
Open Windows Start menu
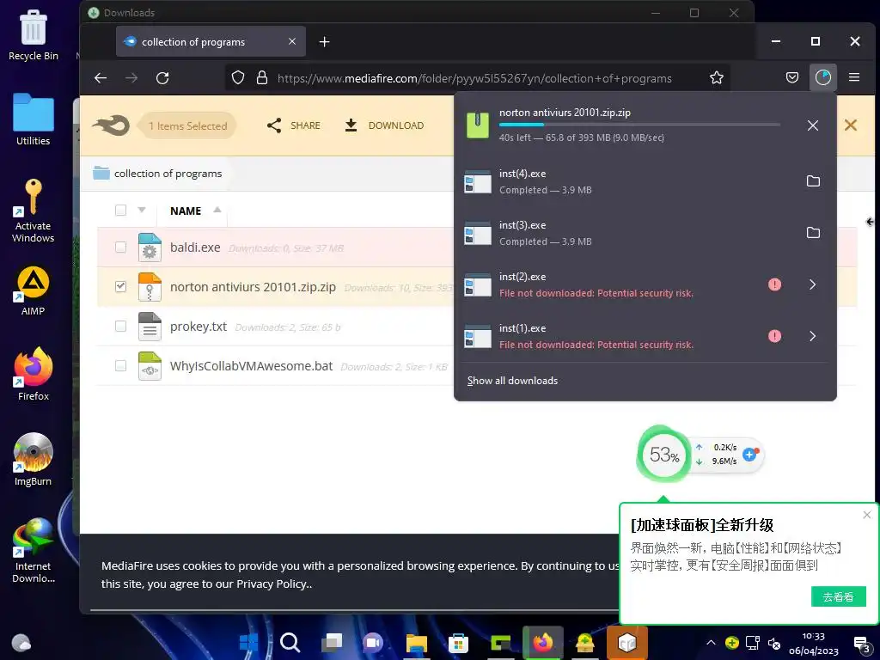point(248,643)
